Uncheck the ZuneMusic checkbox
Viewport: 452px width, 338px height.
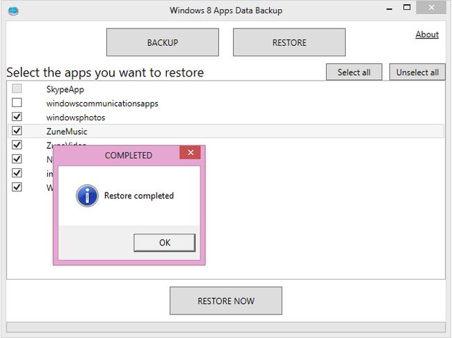(17, 131)
